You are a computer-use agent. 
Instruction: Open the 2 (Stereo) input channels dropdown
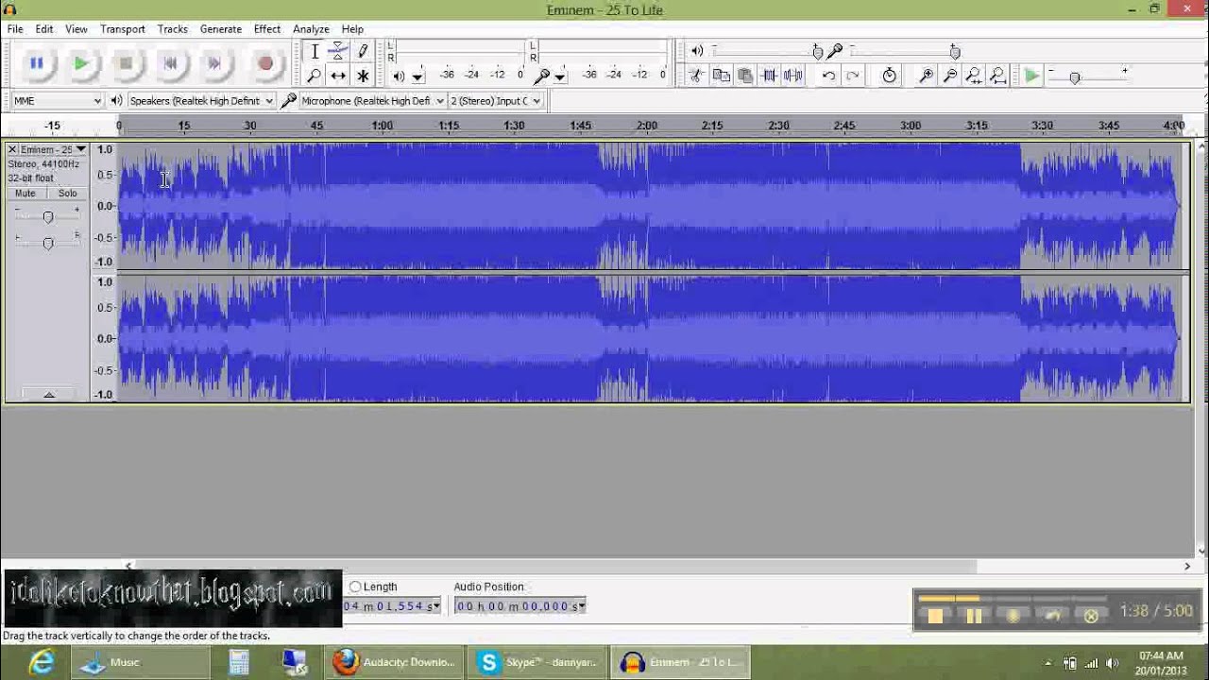click(496, 100)
